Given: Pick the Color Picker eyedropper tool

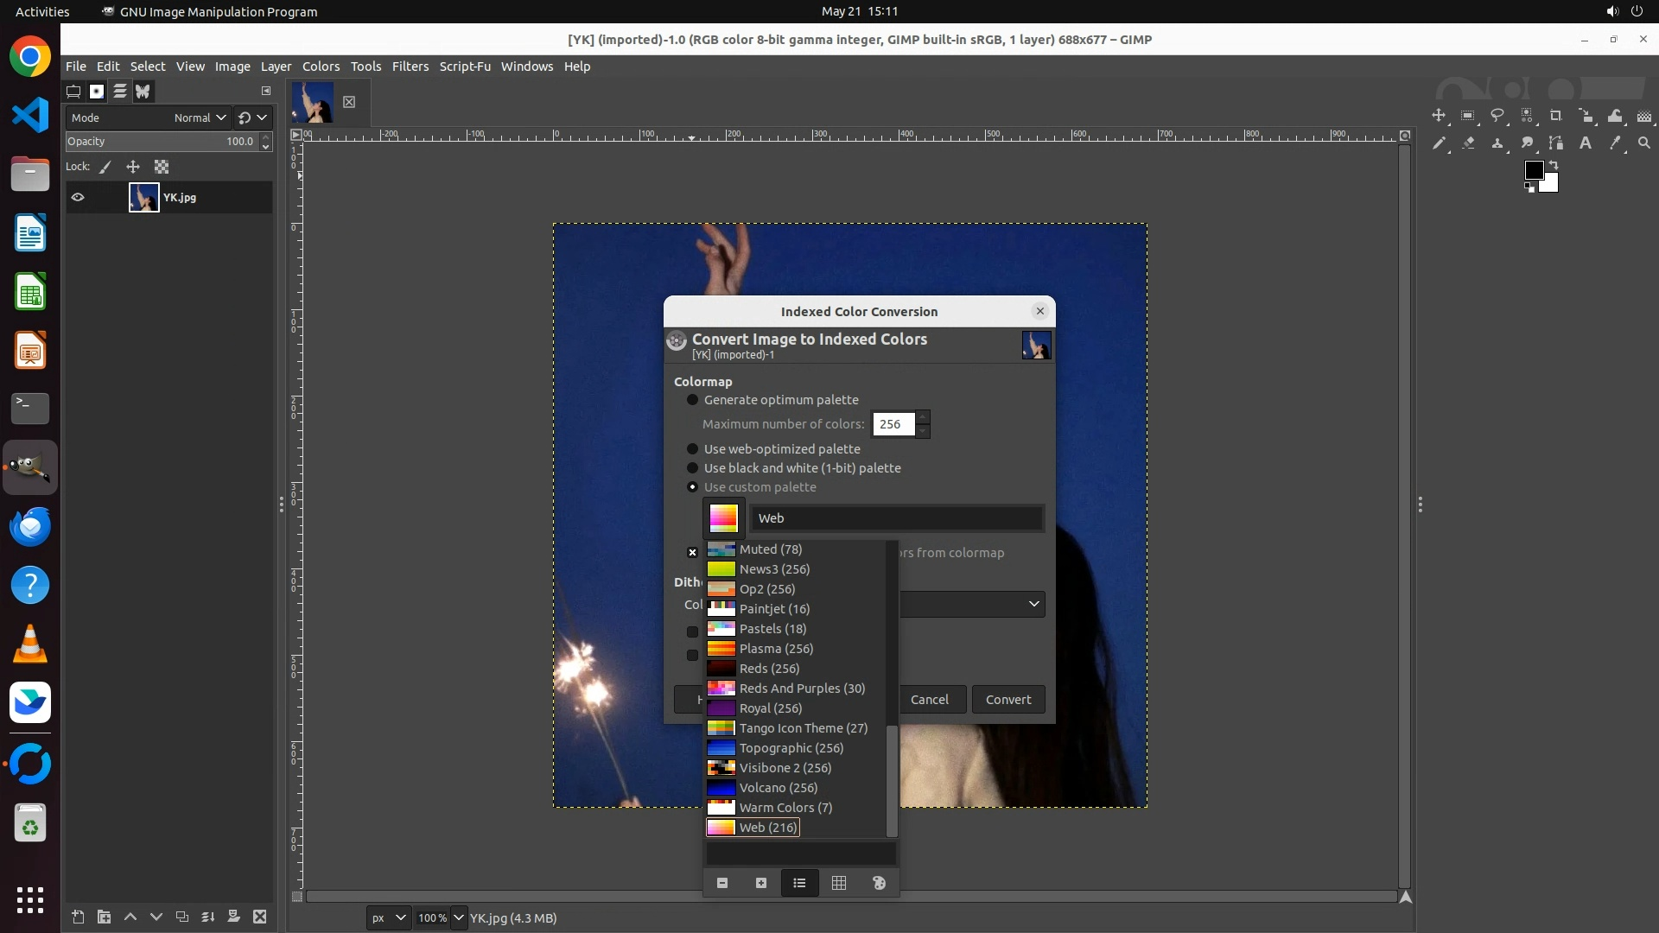Looking at the screenshot, I should point(1615,143).
